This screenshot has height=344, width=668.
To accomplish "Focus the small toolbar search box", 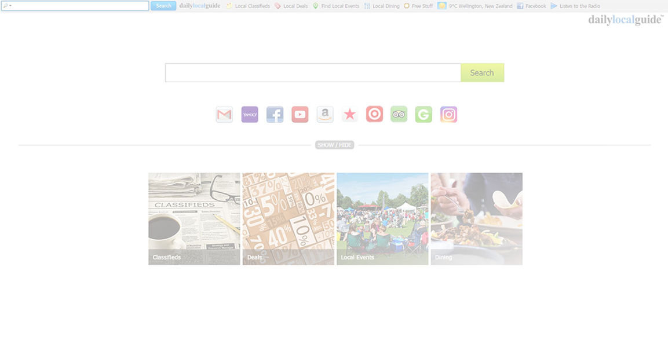I will coord(75,6).
